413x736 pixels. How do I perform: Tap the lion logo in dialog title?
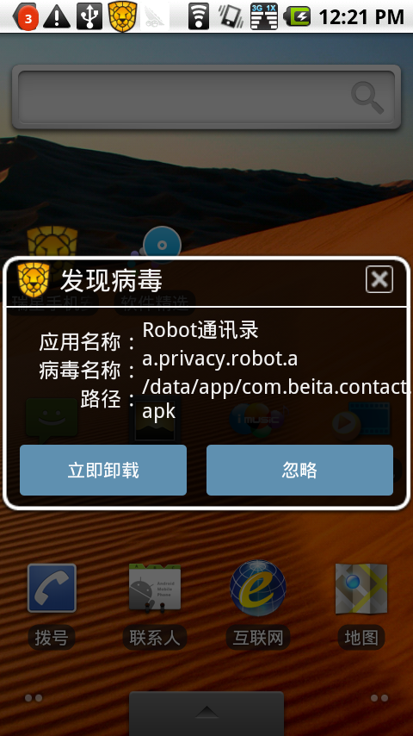click(x=34, y=280)
